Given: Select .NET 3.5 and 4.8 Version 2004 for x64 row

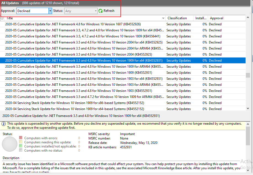Looking at the screenshot, I should point(123,42).
